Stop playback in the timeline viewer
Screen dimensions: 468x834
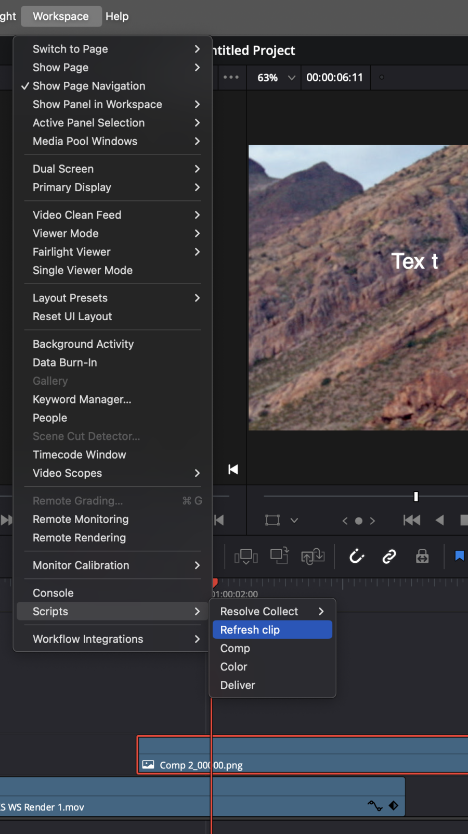(464, 520)
